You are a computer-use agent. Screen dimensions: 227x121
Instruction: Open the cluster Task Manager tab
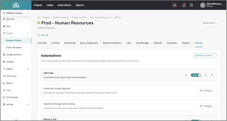coord(142,43)
